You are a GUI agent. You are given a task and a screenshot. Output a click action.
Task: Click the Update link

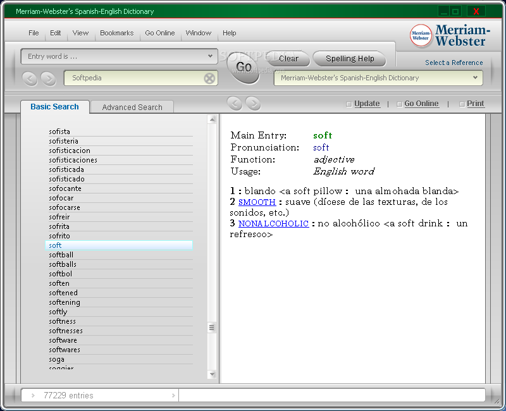[367, 104]
